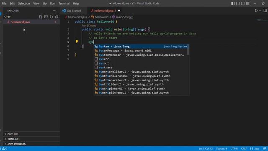Screen dimensions: 268x151
Task: Select SynthScrollPaneUI suggestion
Action: 141,76
